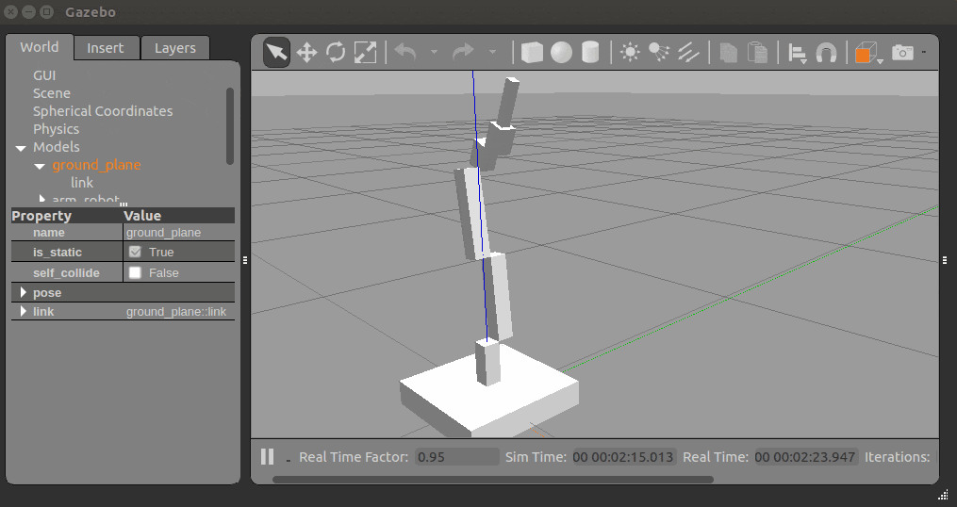957x507 pixels.
Task: Click the ground_plane::link value text
Action: pyautogui.click(x=175, y=312)
